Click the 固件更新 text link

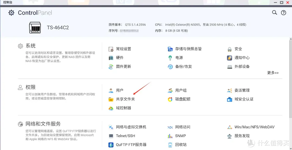coord(124,67)
